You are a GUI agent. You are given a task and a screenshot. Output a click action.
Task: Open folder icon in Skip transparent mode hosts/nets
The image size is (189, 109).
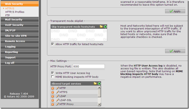pyautogui.click(x=101, y=27)
